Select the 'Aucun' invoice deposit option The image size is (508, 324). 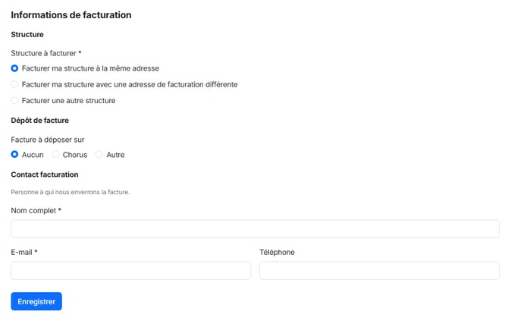click(x=14, y=155)
